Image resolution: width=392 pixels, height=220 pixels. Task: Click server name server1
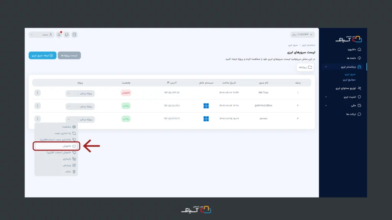(x=263, y=118)
